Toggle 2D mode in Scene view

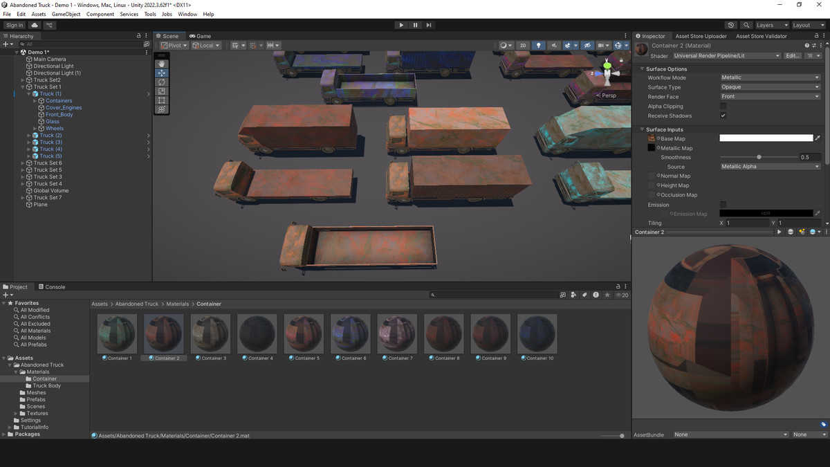click(x=523, y=46)
